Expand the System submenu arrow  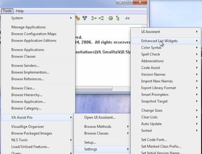[x=71, y=18]
